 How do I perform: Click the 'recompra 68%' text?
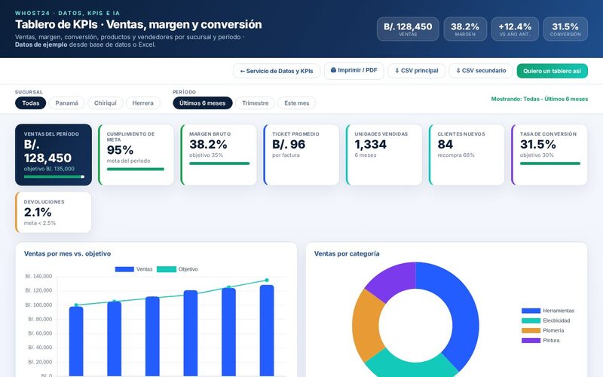point(456,155)
